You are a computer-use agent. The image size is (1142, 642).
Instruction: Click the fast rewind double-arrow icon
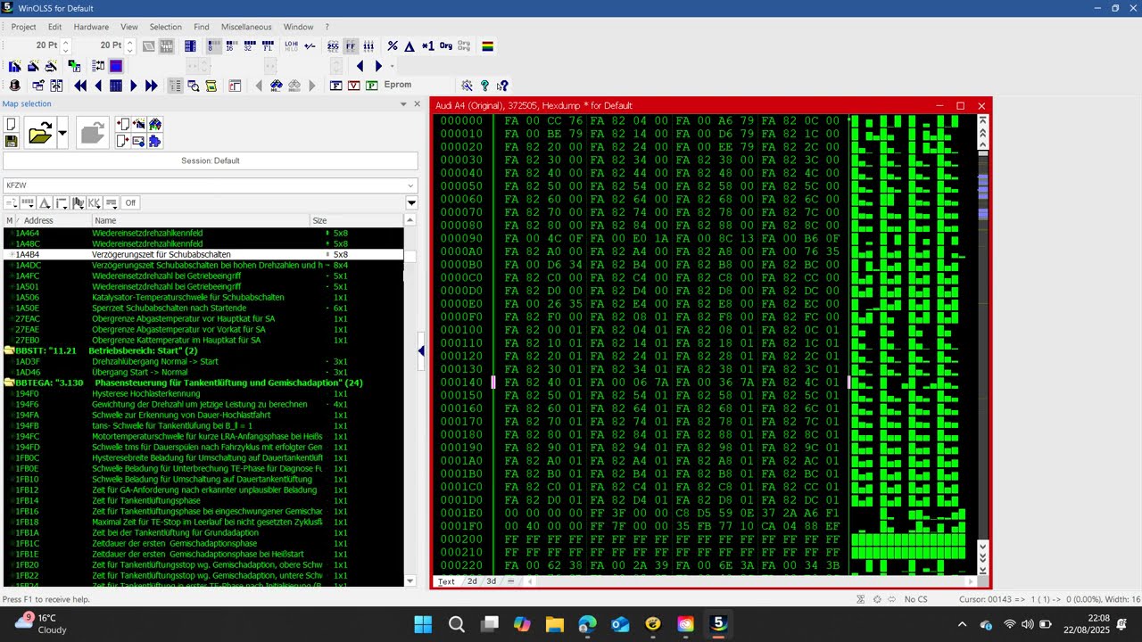[80, 86]
